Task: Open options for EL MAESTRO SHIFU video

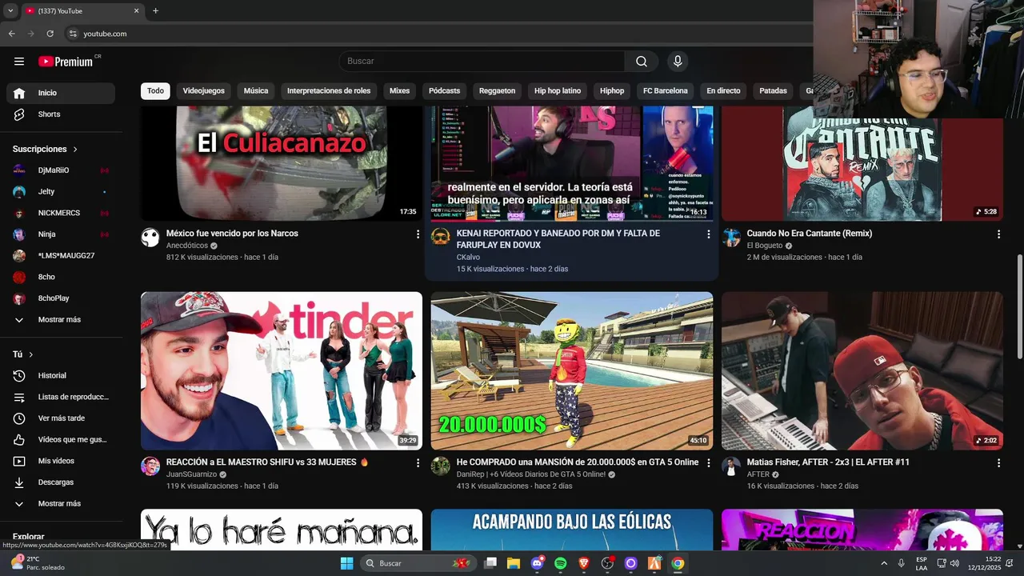Action: pos(418,463)
